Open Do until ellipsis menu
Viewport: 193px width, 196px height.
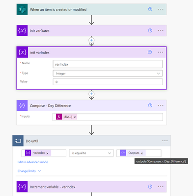click(165, 141)
